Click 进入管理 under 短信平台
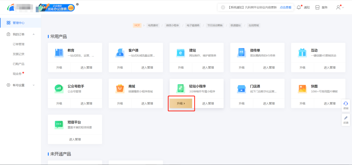The height and width of the screenshot is (165, 352). click(x=75, y=139)
